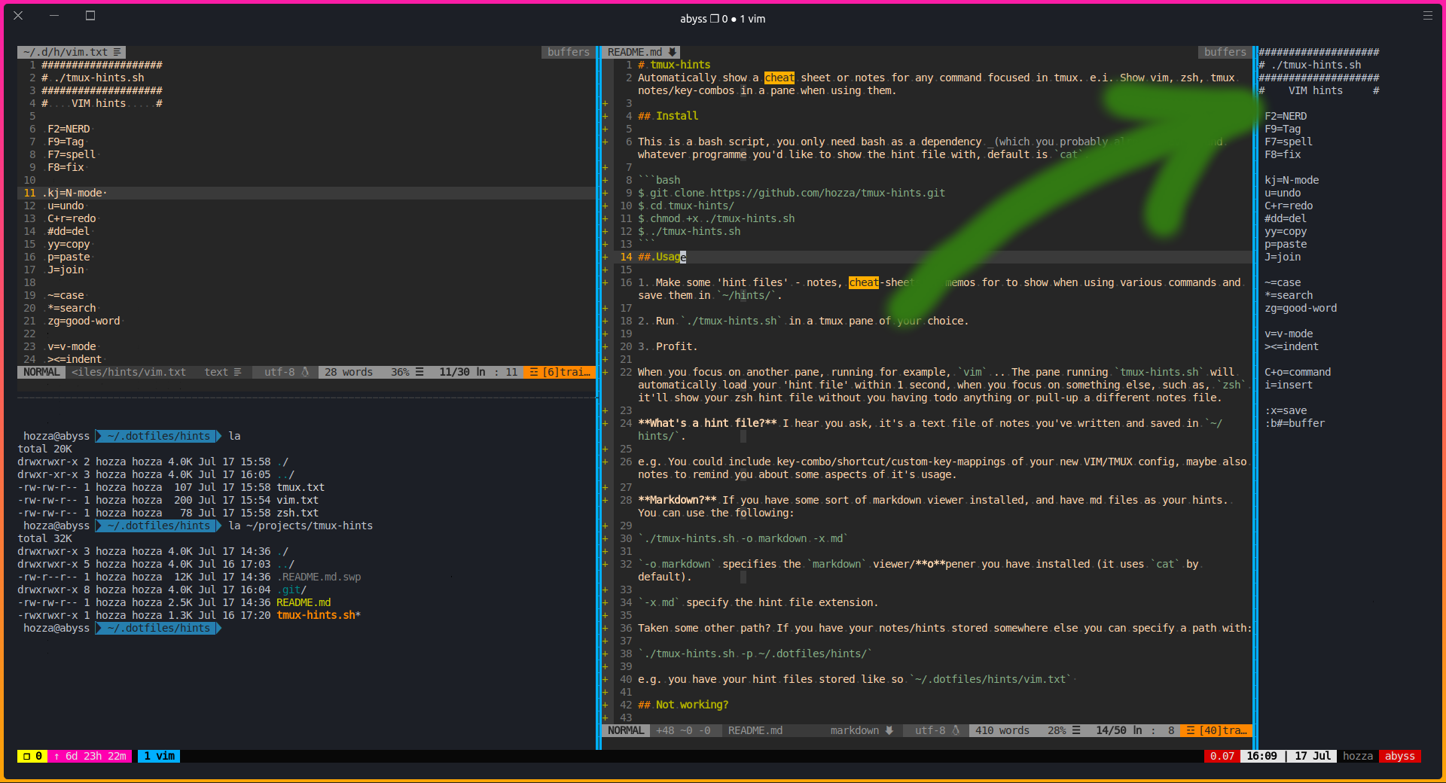Click the '17 Jul' date in tmux bar
1446x783 pixels.
point(1313,756)
